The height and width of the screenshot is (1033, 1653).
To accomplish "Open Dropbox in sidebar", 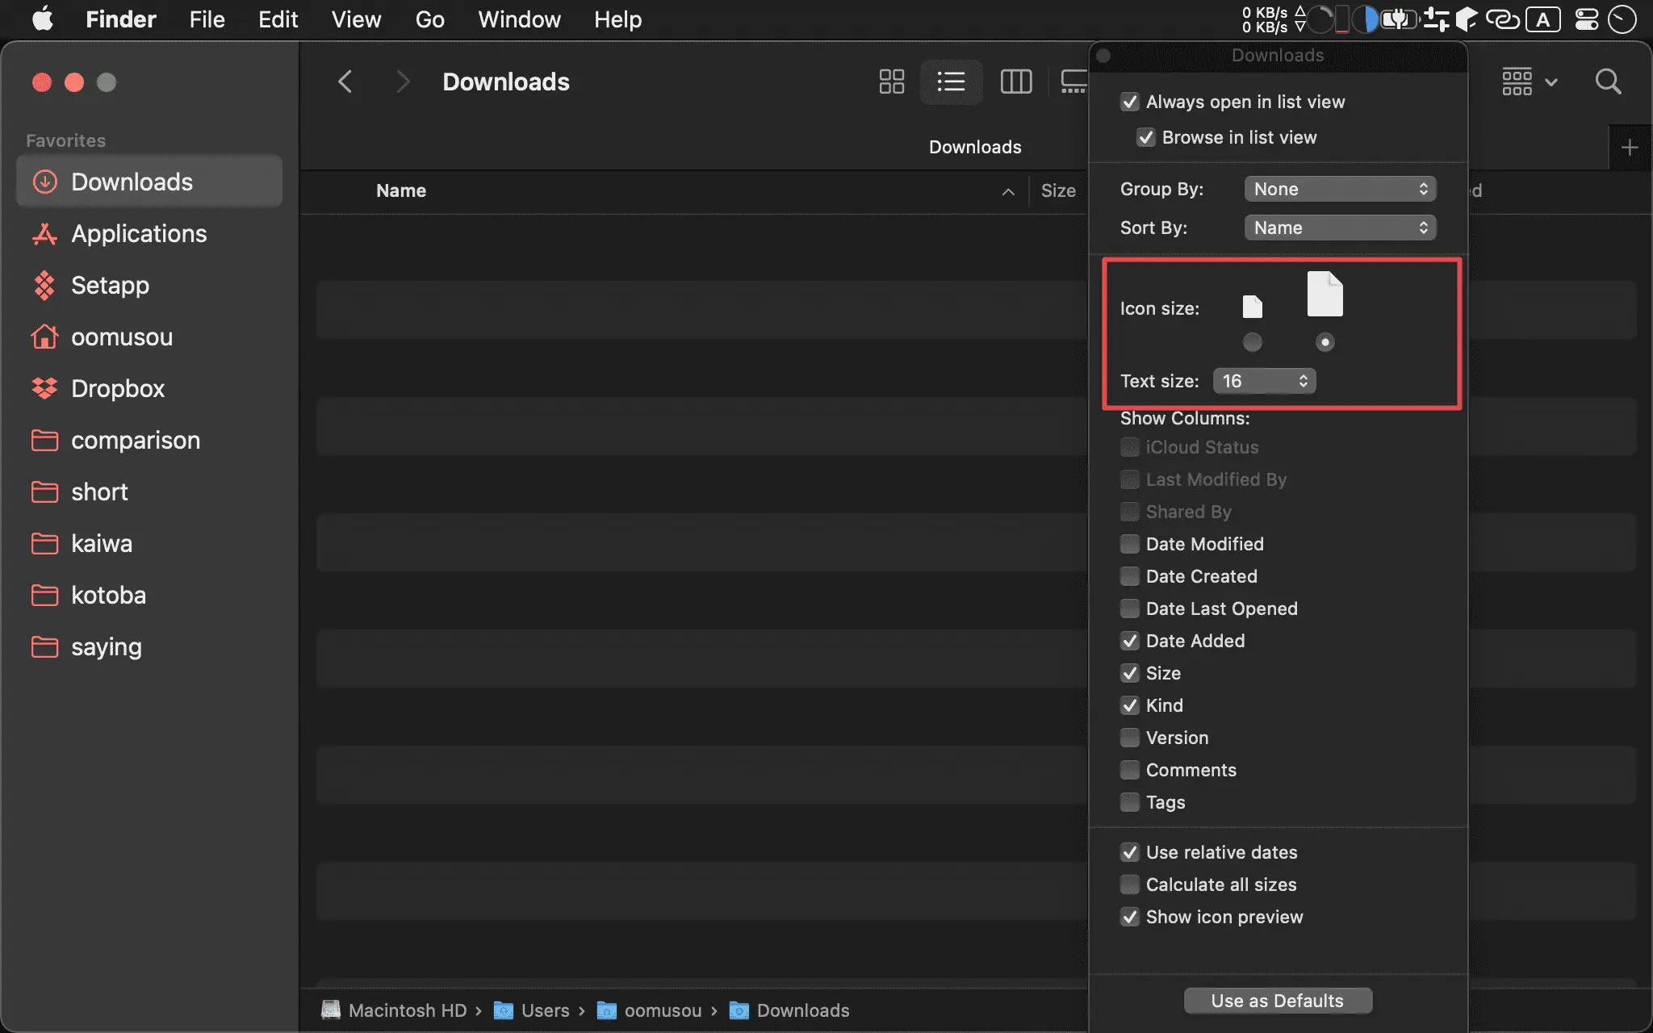I will pos(149,388).
